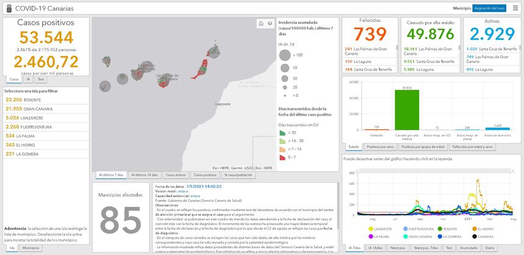Select the Asignación del caso option
524x255 pixels.
489,9
